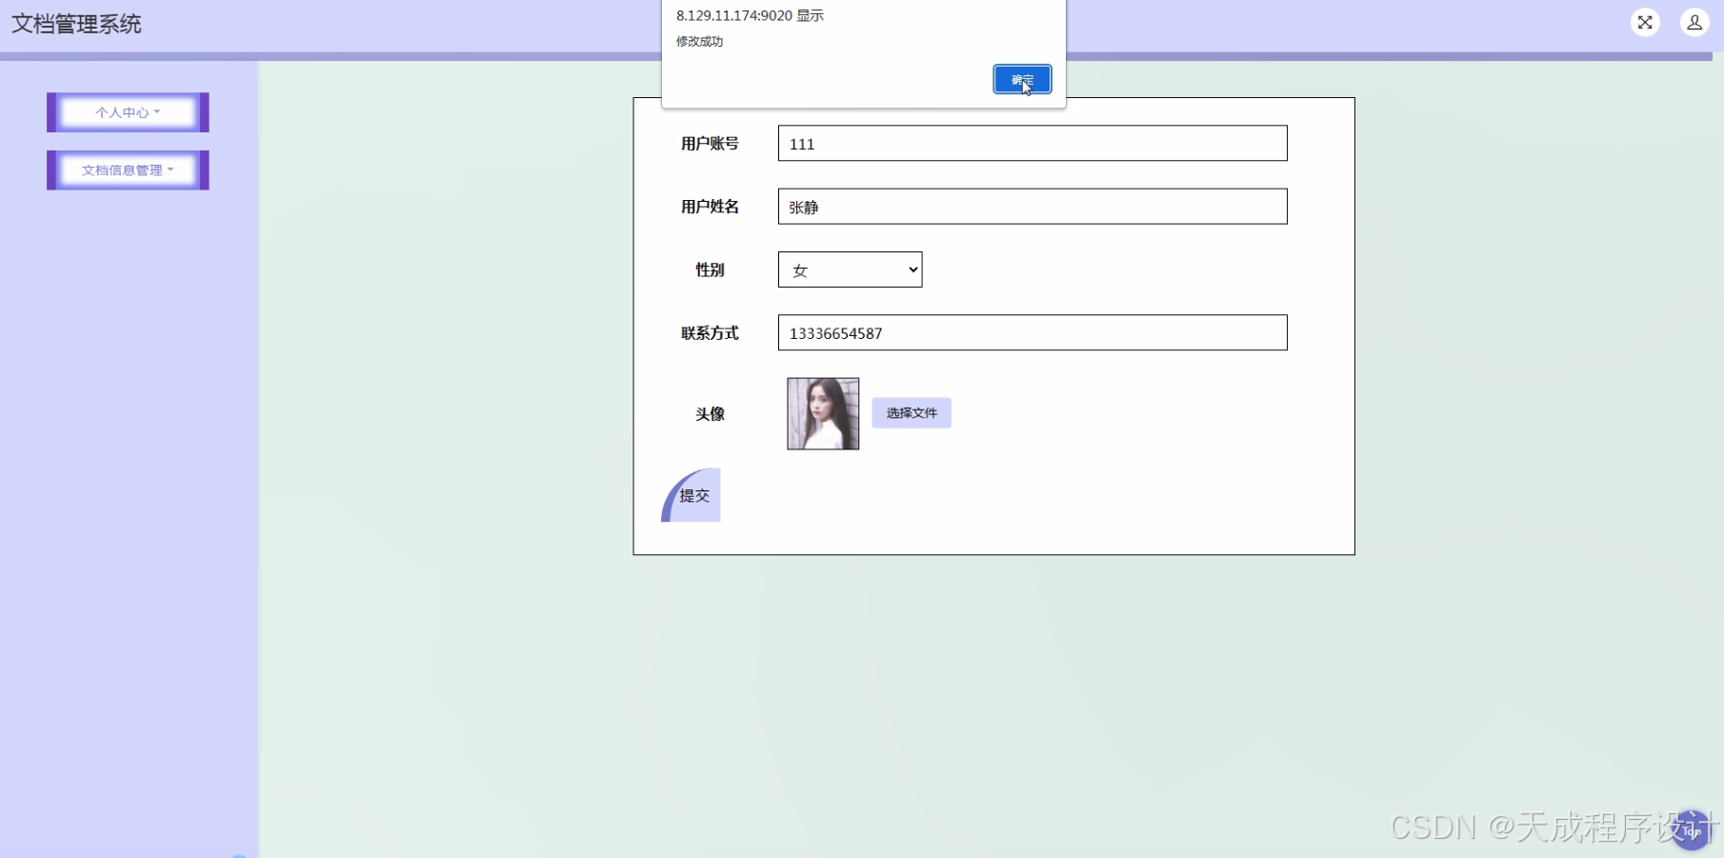Open the user profile icon in top-right
The width and height of the screenshot is (1724, 858).
point(1695,22)
